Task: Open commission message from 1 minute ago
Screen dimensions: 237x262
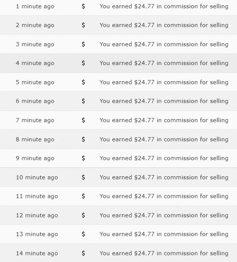Action: (x=164, y=6)
